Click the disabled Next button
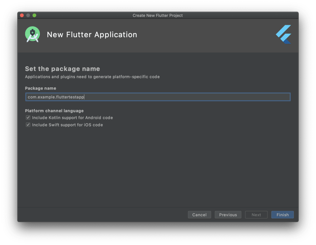 click(x=256, y=215)
